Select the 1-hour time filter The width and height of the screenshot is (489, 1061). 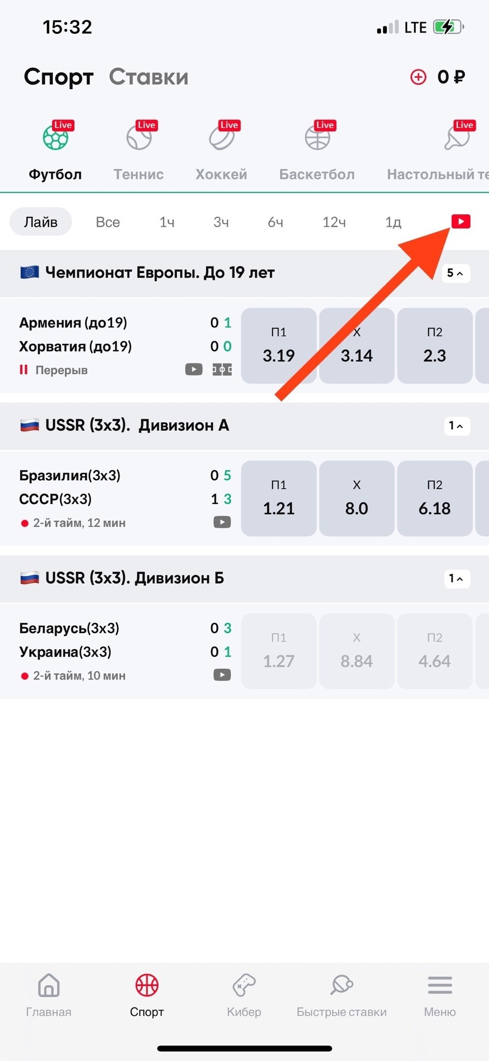(167, 223)
